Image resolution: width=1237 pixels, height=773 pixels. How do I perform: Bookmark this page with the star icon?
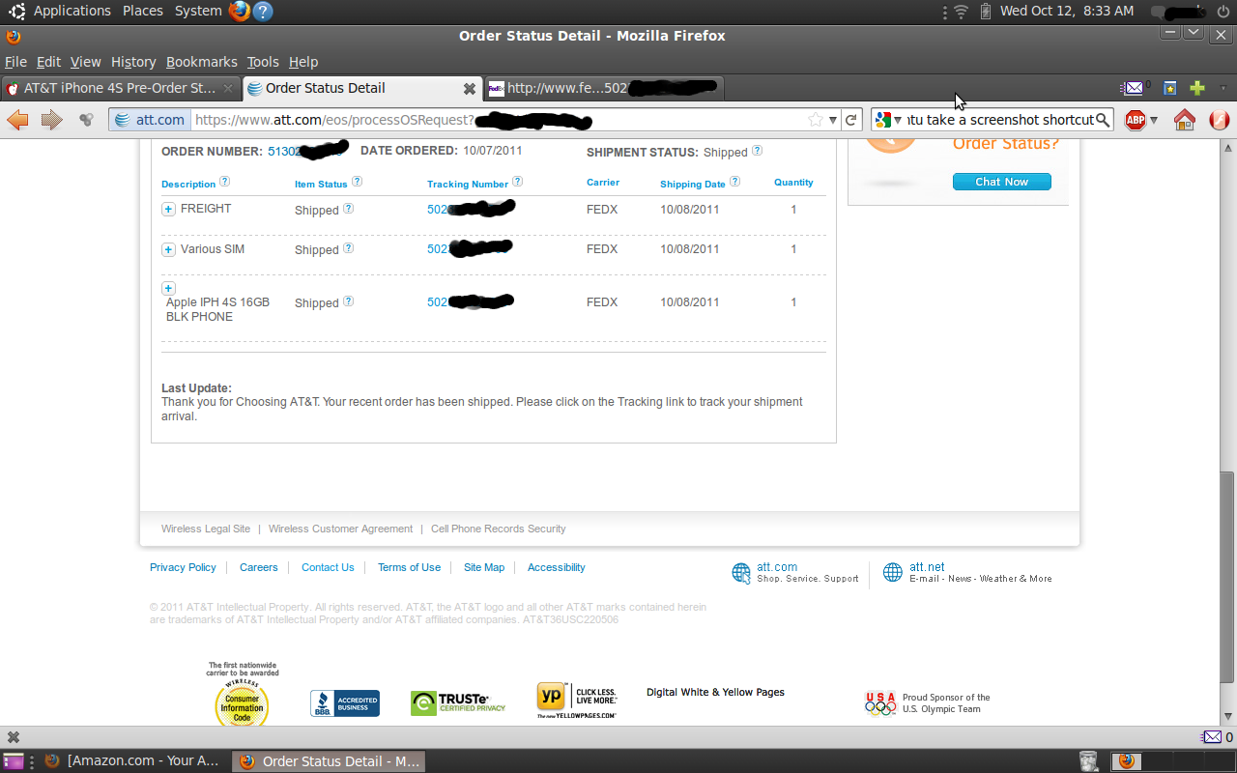pyautogui.click(x=816, y=120)
